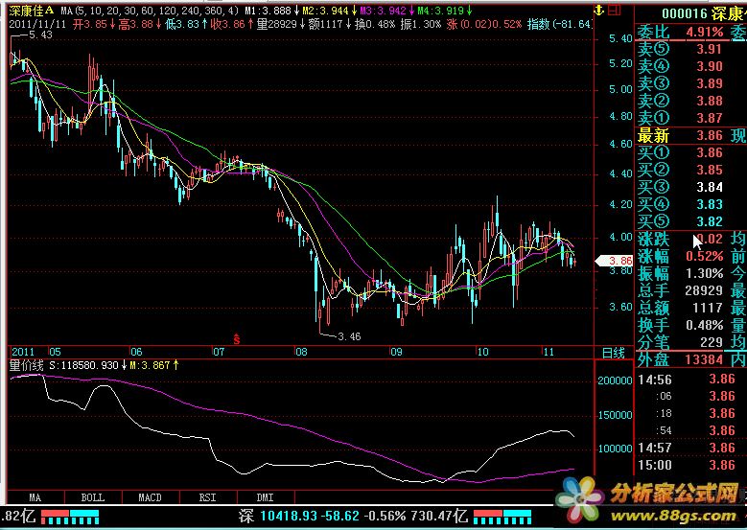Click the 15:00 tick trade row
The width and height of the screenshot is (747, 530).
(x=686, y=465)
